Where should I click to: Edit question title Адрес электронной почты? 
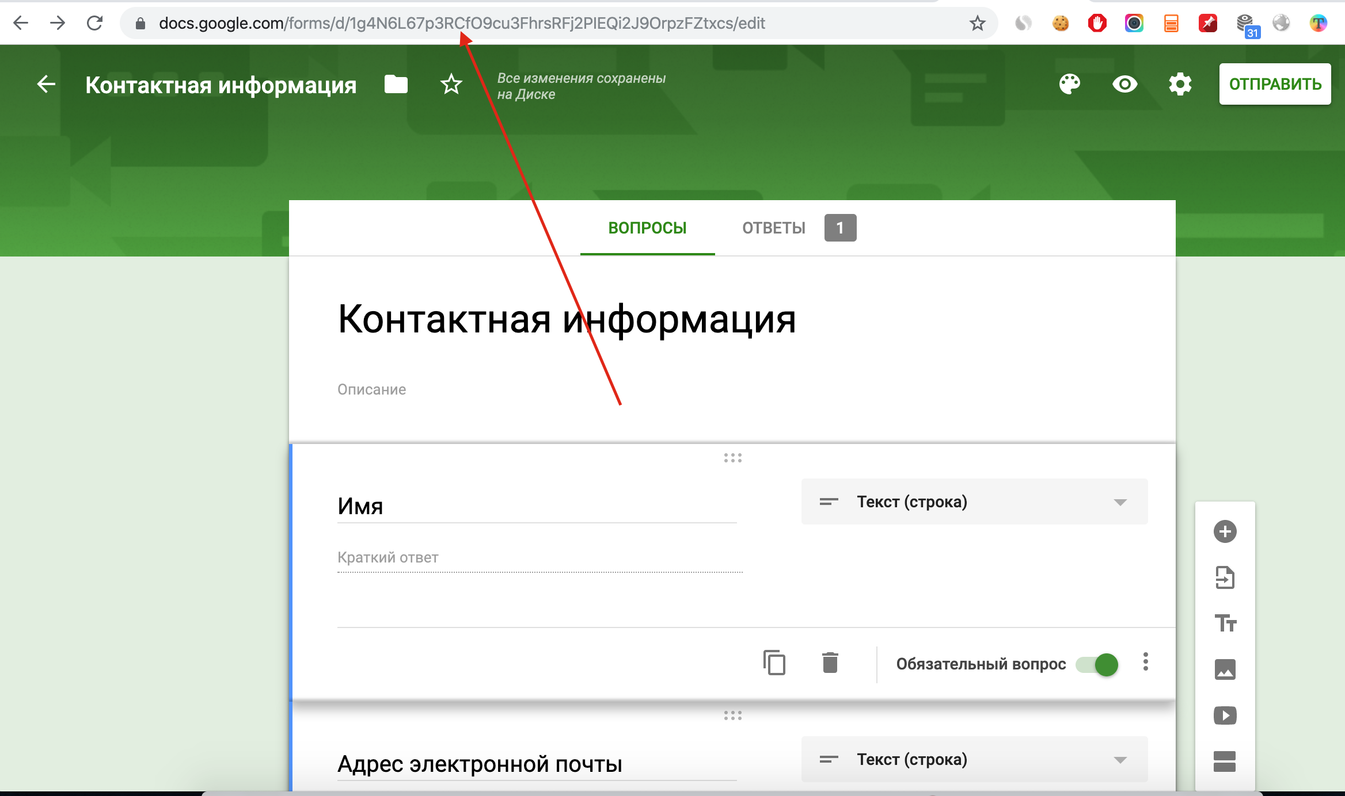(x=537, y=764)
